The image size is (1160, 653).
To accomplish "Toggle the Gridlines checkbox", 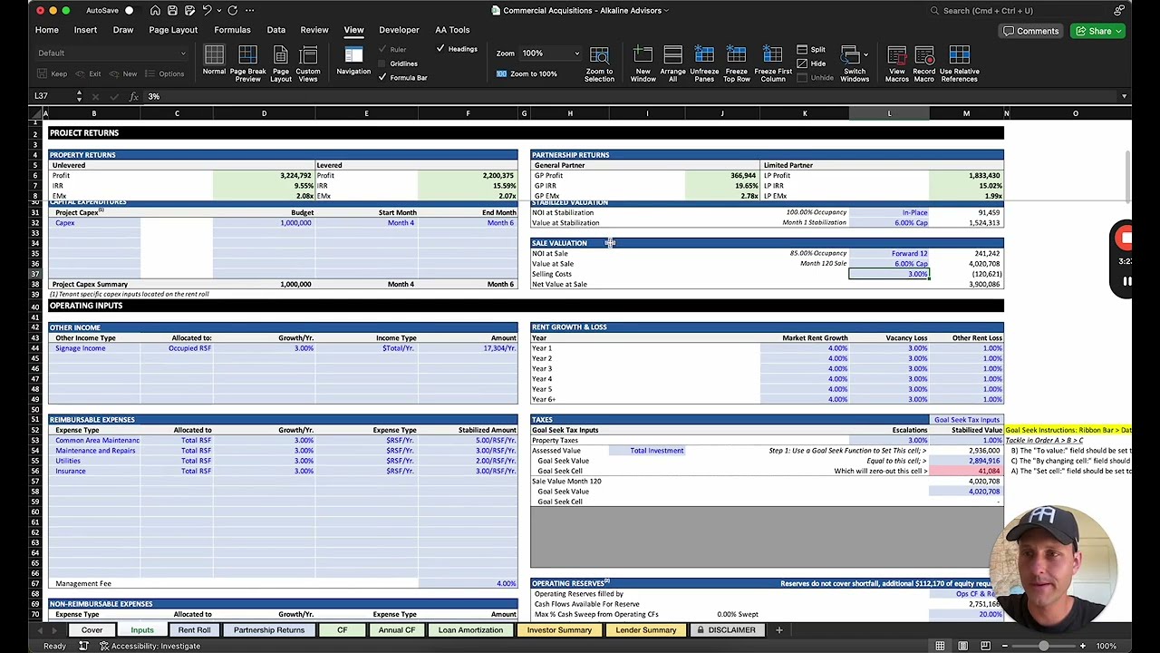I will click(x=382, y=63).
